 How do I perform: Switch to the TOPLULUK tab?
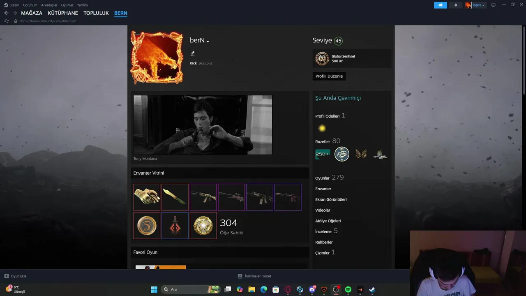coord(96,13)
